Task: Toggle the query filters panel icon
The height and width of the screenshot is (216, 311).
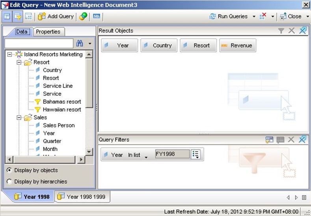Action: tap(18, 16)
